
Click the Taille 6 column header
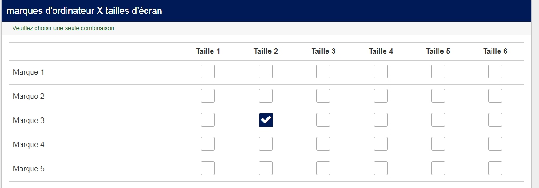click(x=495, y=52)
